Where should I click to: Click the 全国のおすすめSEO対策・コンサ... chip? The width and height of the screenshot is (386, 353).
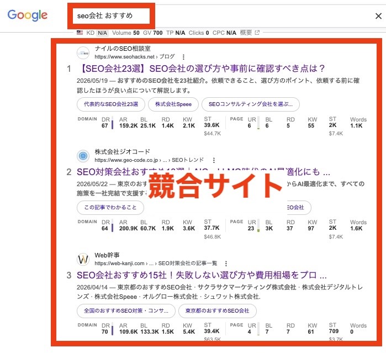(x=126, y=311)
